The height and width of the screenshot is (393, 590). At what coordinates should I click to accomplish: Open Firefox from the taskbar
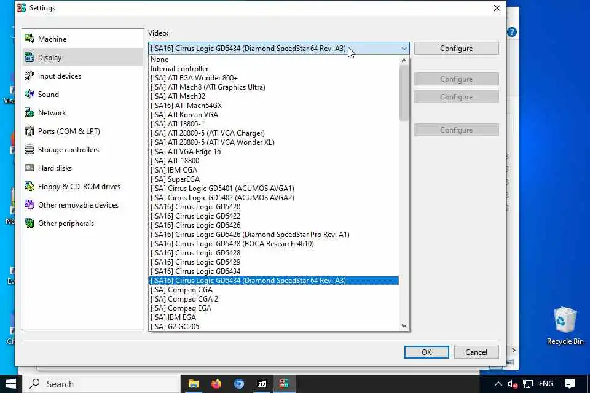[x=216, y=384]
